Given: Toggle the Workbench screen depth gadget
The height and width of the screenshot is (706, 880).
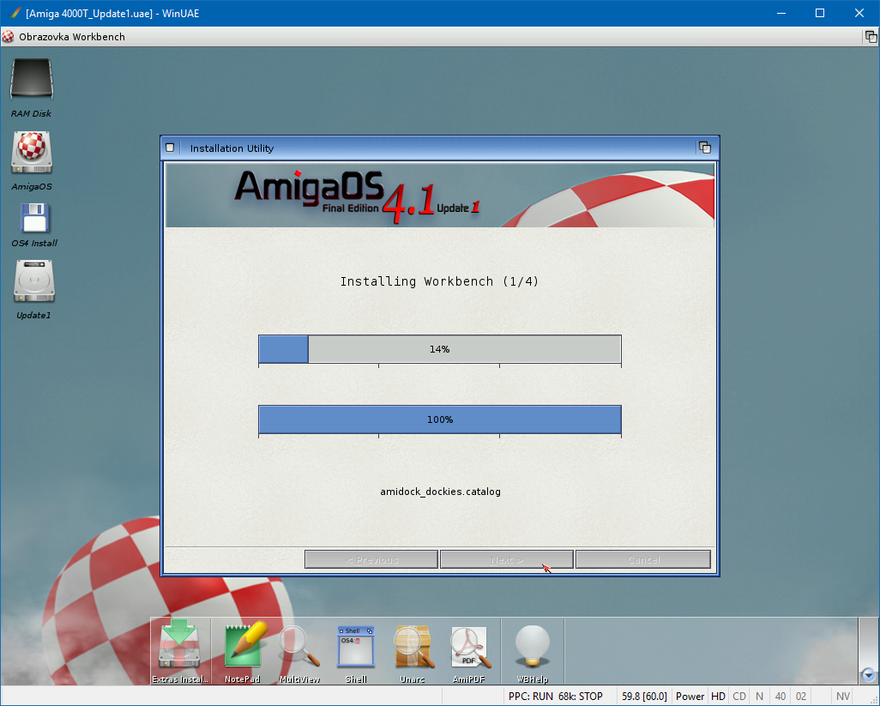Looking at the screenshot, I should pos(871,37).
